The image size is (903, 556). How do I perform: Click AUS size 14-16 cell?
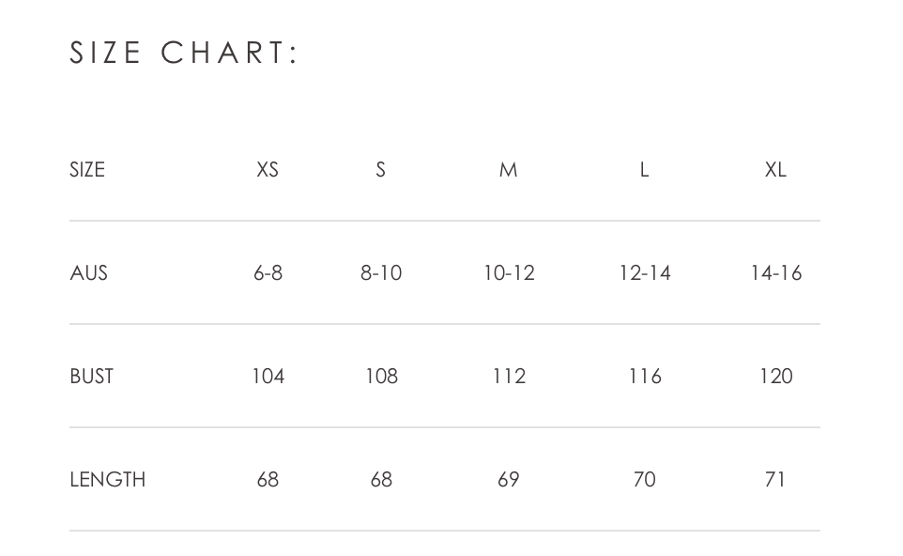click(775, 272)
